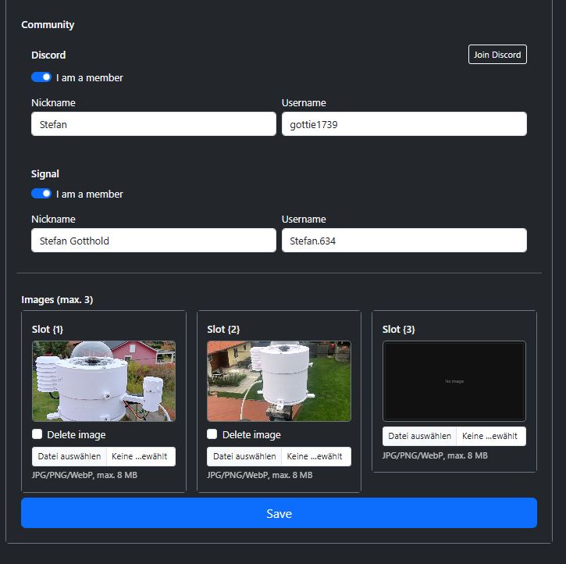Viewport: 566px width, 564px height.
Task: Click 'Keine ...ewählt' text in Slot {3}
Action: point(489,436)
